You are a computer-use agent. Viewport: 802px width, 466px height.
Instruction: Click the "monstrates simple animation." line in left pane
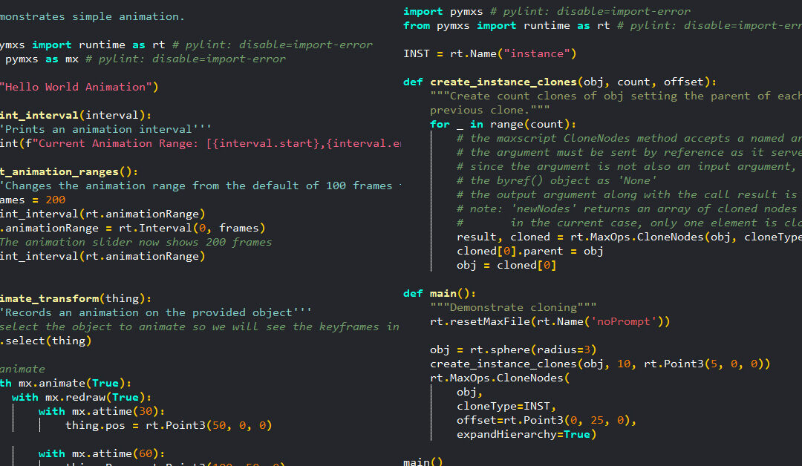(x=92, y=17)
